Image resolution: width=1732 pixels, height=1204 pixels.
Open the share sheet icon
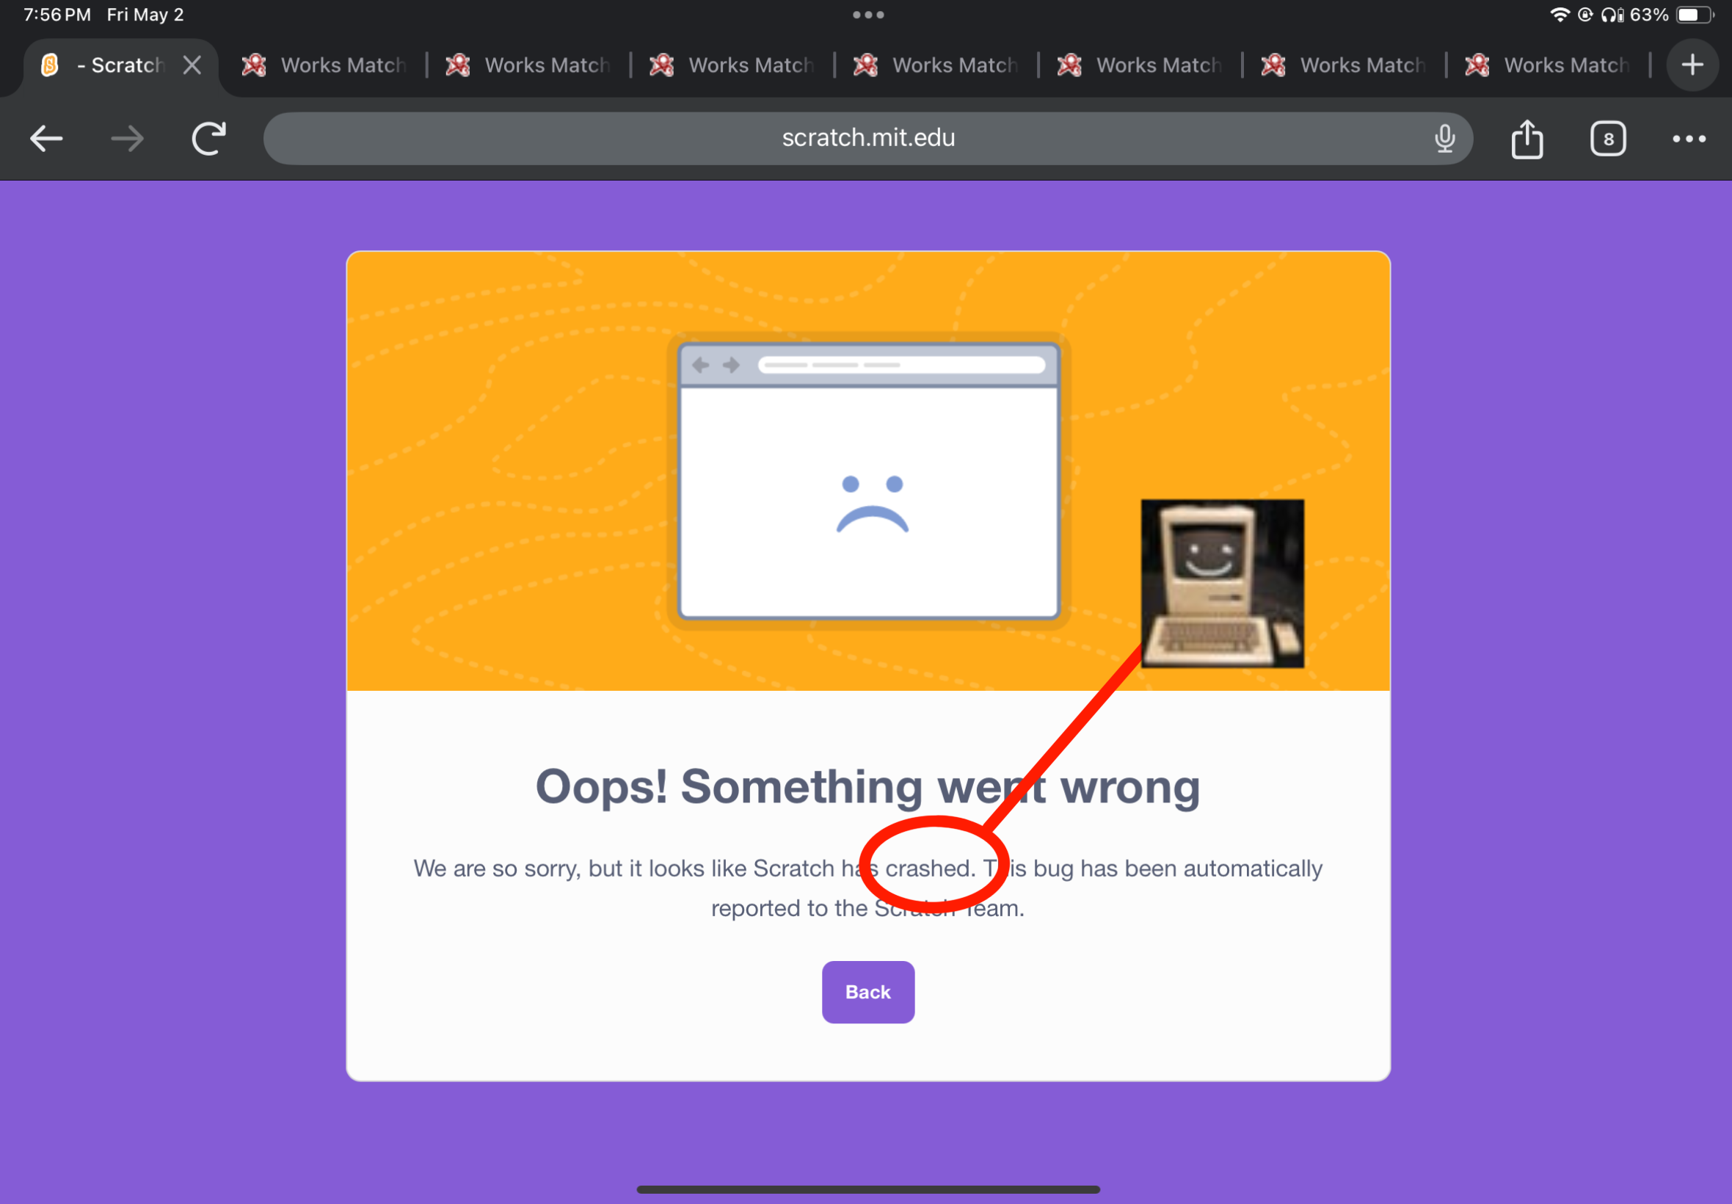[1527, 139]
